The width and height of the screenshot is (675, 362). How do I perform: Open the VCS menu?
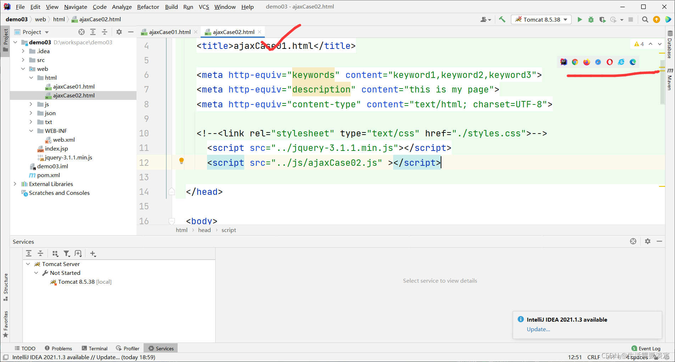pos(204,7)
